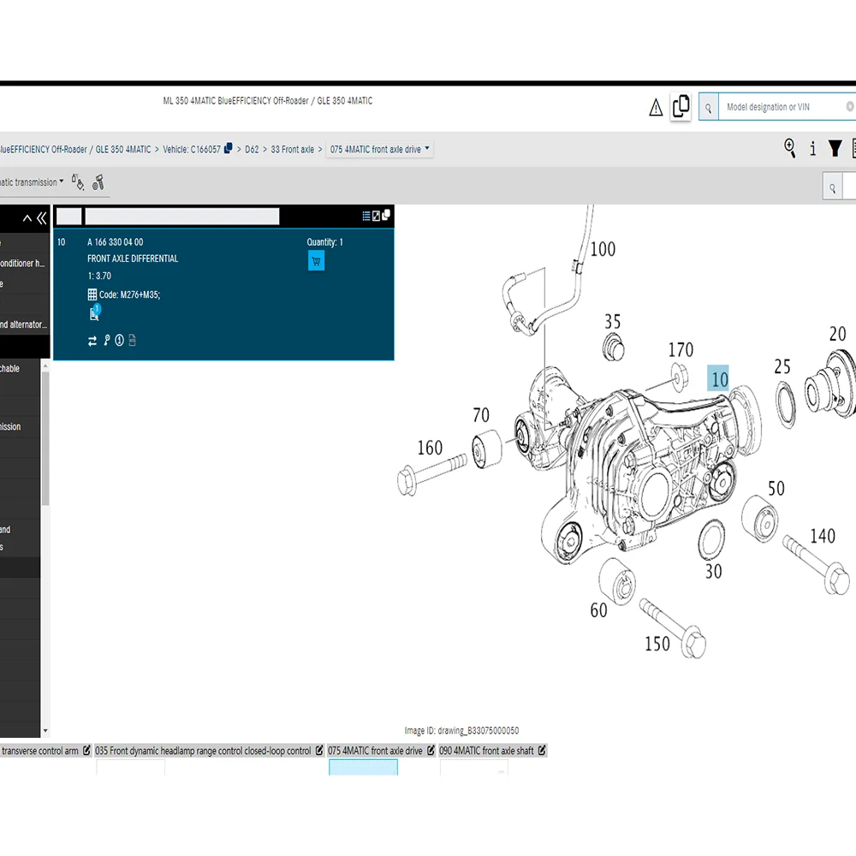Select callout 50 in the drawing
Screen dimensions: 856x856
(776, 488)
